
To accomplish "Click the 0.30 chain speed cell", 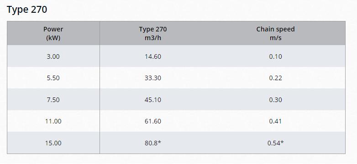I will pyautogui.click(x=275, y=99).
